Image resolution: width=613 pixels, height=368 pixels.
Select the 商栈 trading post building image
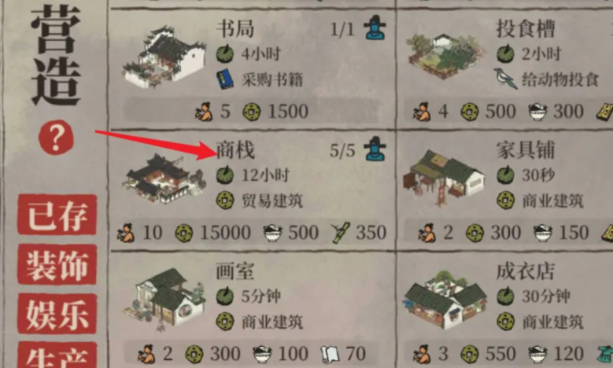point(164,178)
